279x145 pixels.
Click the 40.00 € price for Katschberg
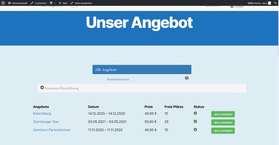point(150,113)
